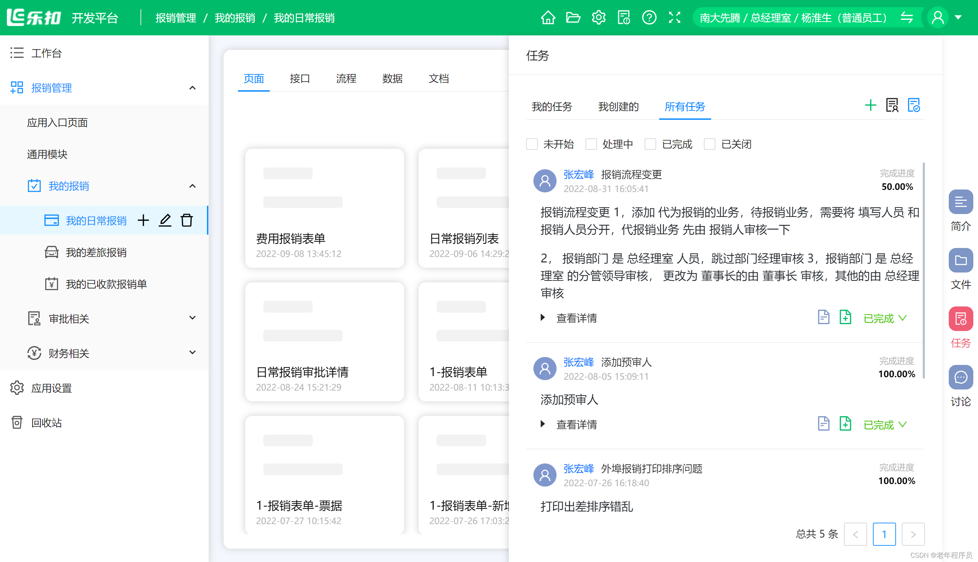Check the 已完成 filter checkbox
The image size is (978, 562).
(650, 144)
